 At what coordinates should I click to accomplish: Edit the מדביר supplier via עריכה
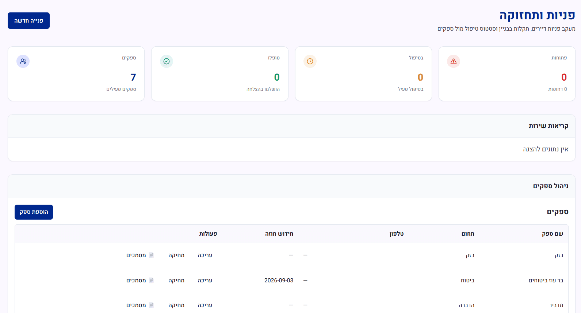(205, 305)
